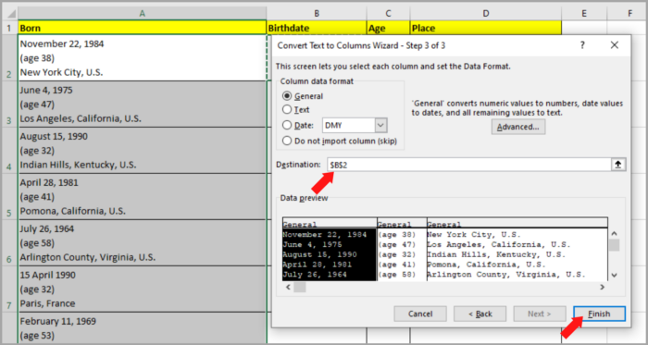Select row 6 header
648x345 pixels.
[x=9, y=242]
